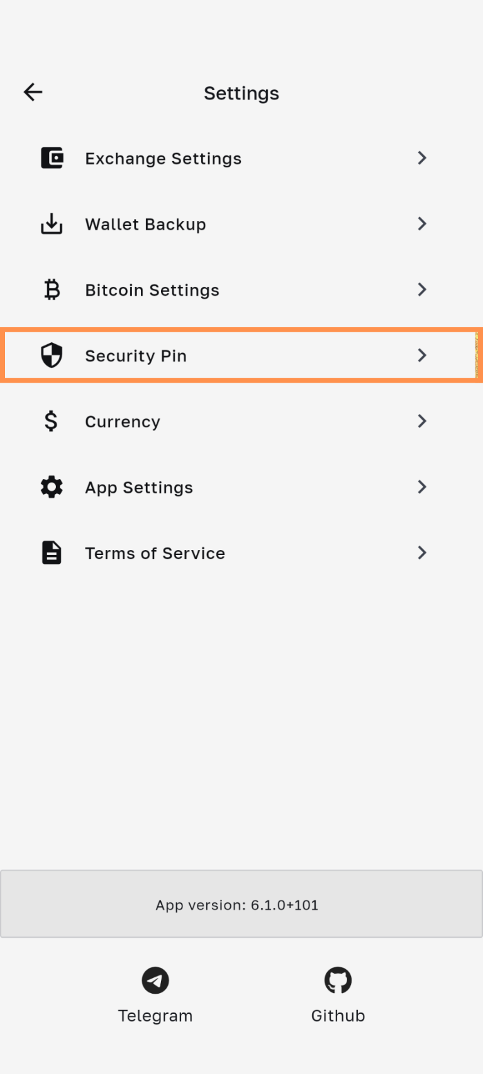The width and height of the screenshot is (483, 1078).
Task: Click the chevron beside Bitcoin Settings
Action: (422, 289)
